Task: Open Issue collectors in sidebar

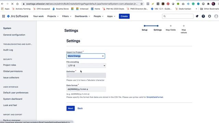Action: tap(11, 78)
